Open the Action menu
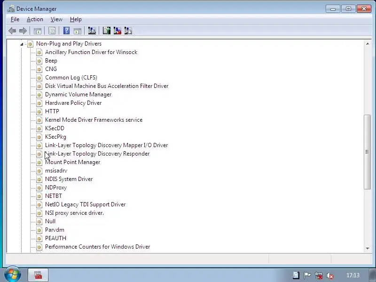The height and width of the screenshot is (282, 376). [x=35, y=19]
